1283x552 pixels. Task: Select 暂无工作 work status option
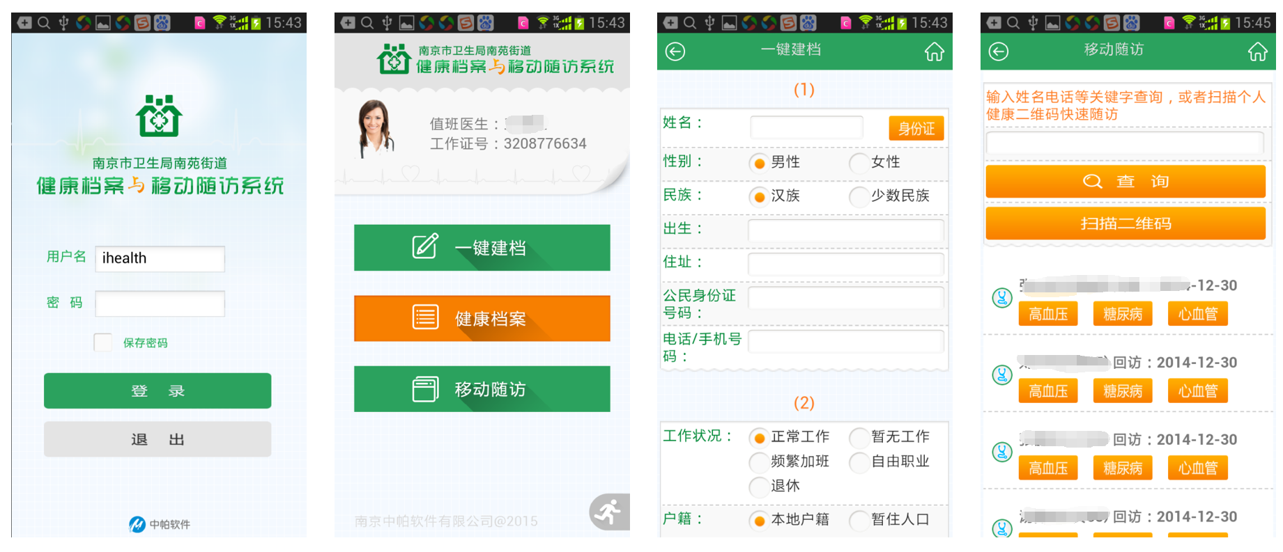(859, 437)
